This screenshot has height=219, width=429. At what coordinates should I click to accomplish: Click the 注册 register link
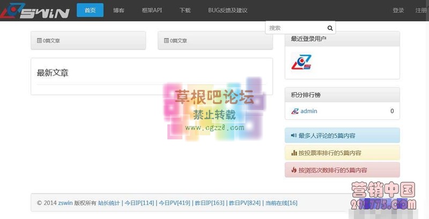[x=421, y=10]
